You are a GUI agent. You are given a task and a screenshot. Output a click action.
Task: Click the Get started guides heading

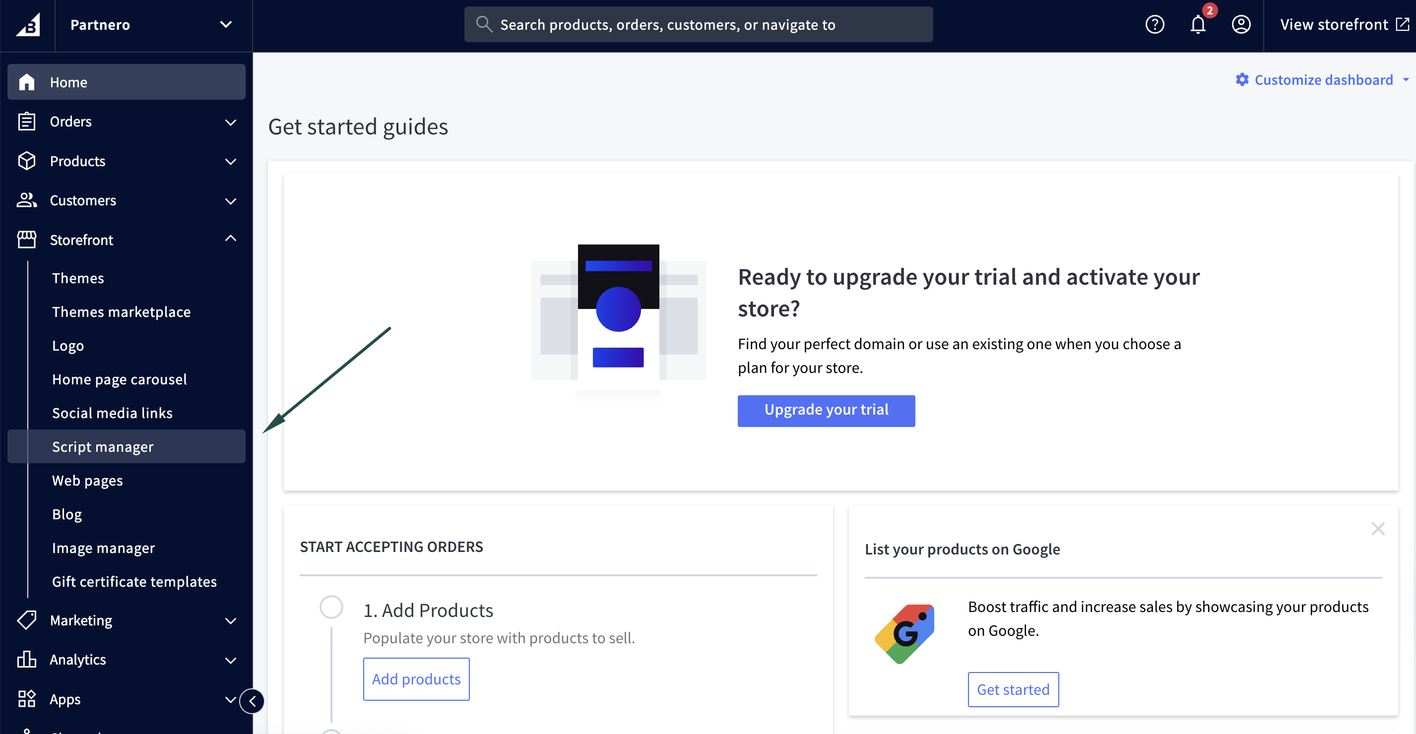pyautogui.click(x=358, y=127)
